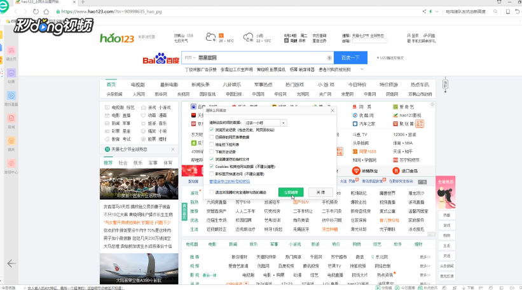This screenshot has height=290, width=522.
Task: Open the blue play-button sidebar icon
Action: tap(11, 96)
